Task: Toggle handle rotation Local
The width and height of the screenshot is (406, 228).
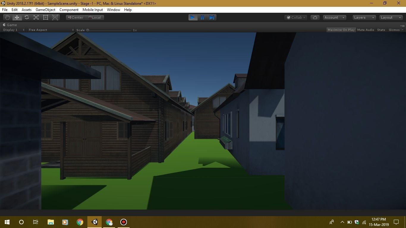Action: click(95, 18)
